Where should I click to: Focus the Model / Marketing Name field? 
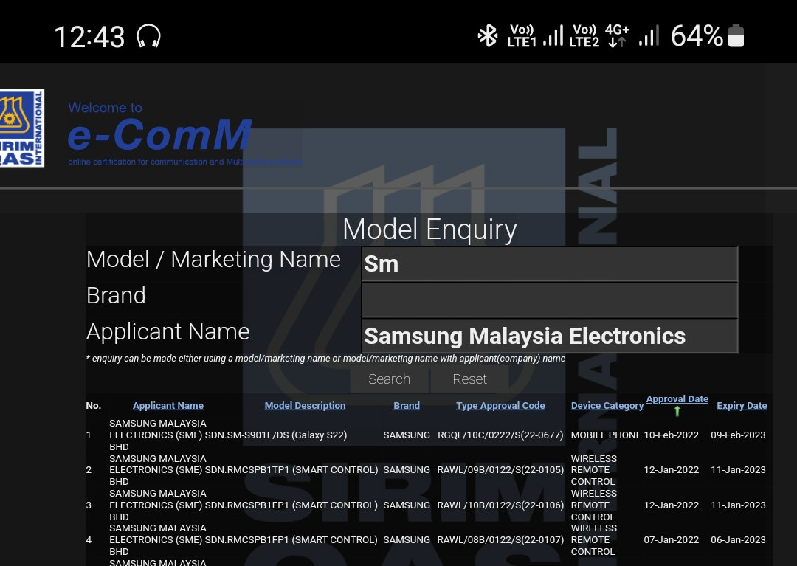click(x=550, y=264)
